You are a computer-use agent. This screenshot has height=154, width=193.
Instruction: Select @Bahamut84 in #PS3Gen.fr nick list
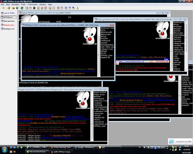tap(106, 32)
